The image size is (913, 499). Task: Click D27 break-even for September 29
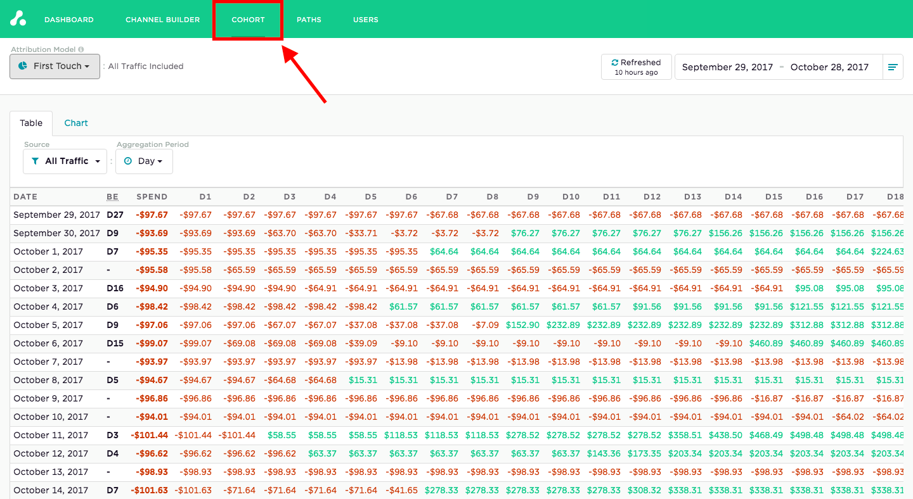pos(115,215)
